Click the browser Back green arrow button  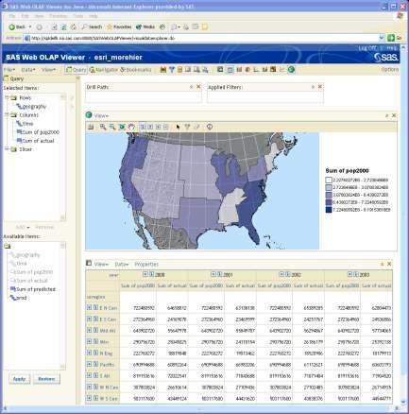pyautogui.click(x=17, y=27)
